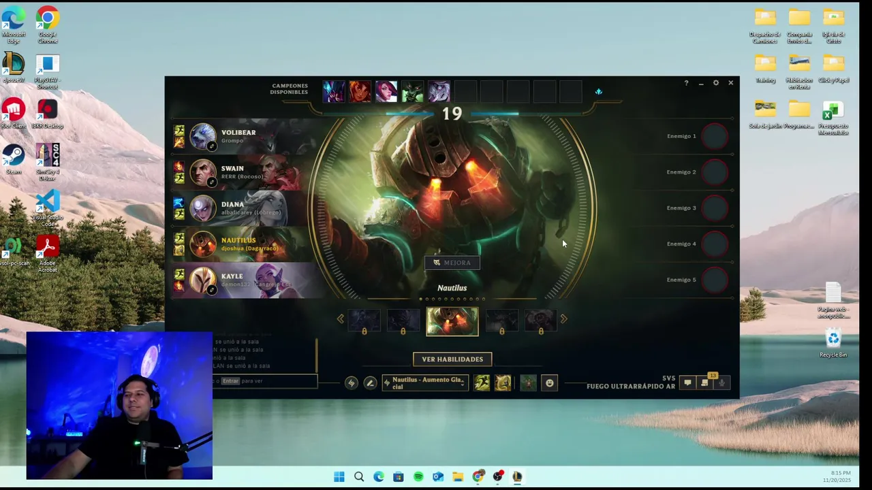This screenshot has height=490, width=872.
Task: Click the MEJORA button
Action: 452,263
